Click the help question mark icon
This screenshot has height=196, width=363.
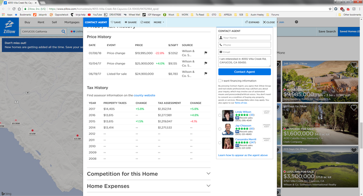(296, 22)
